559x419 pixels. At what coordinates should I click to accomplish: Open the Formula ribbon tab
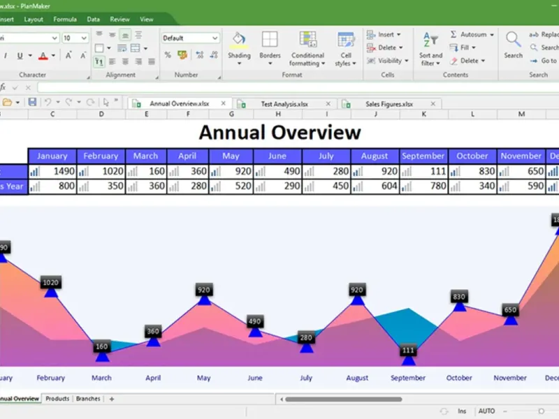[x=65, y=20]
